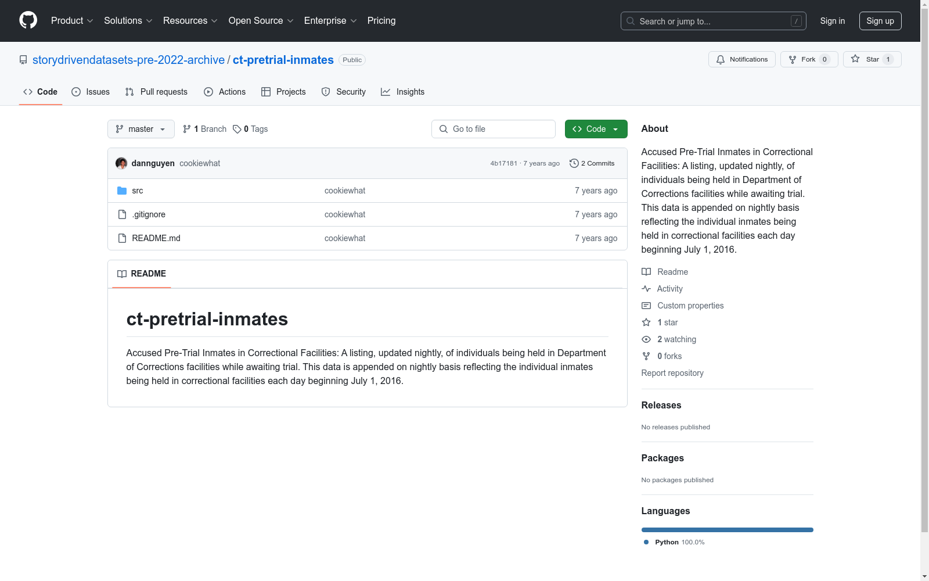This screenshot has height=581, width=929.
Task: Click the .gitignore file icon
Action: 122,214
